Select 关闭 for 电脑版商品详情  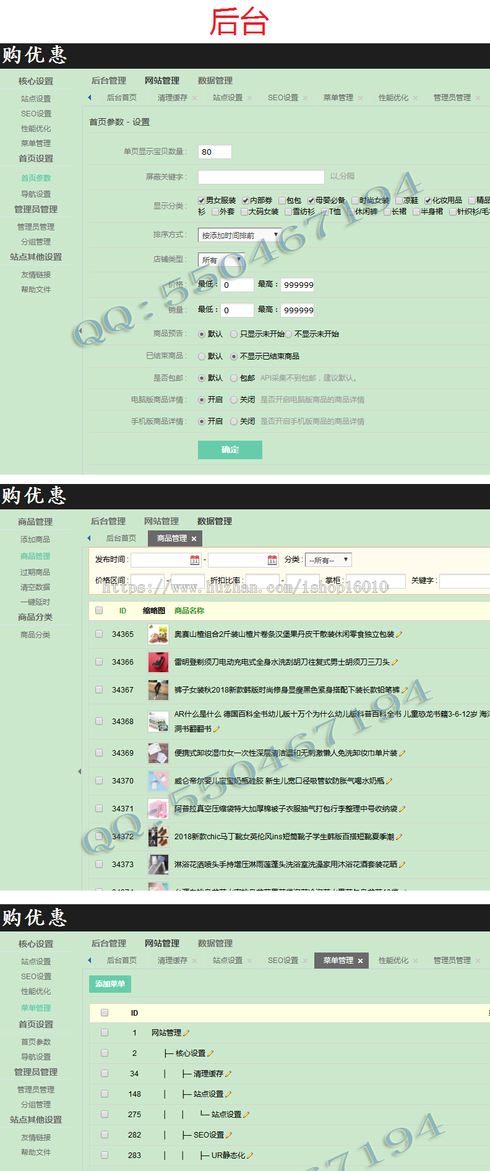pyautogui.click(x=234, y=400)
